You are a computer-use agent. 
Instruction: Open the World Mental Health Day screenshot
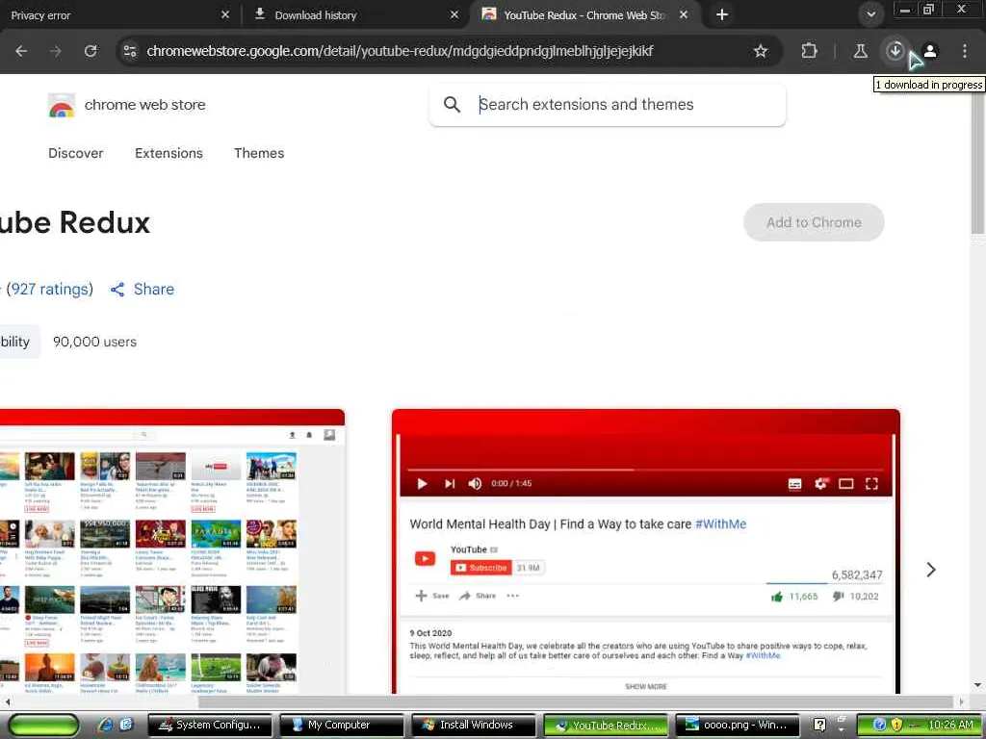point(646,551)
